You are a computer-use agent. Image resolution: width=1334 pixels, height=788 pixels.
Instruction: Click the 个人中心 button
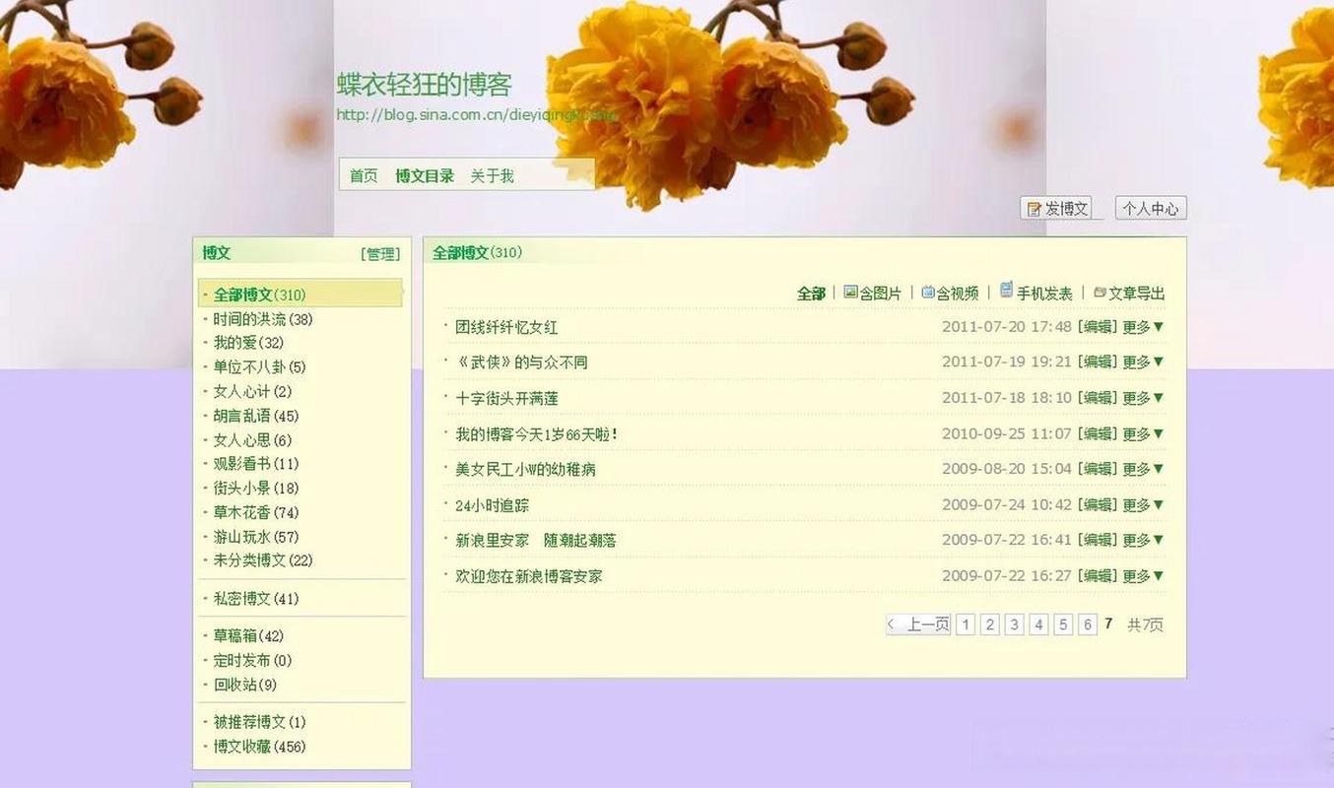click(x=1151, y=208)
